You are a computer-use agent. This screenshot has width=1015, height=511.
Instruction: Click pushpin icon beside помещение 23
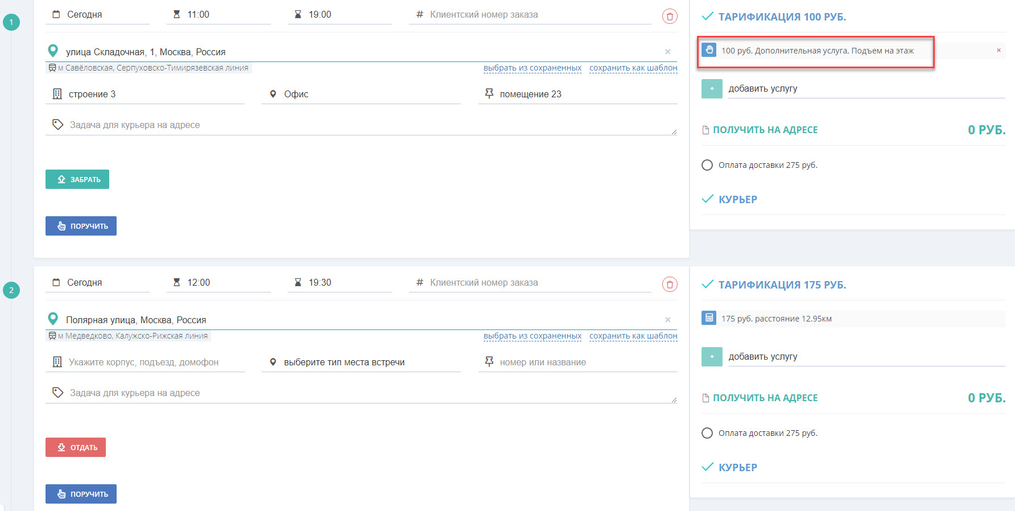tap(489, 93)
